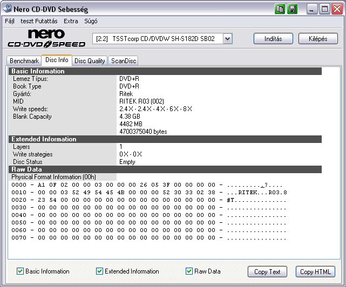Click the Write strategies value 0X - 0X
Screen dimensions: 346x287
point(131,154)
